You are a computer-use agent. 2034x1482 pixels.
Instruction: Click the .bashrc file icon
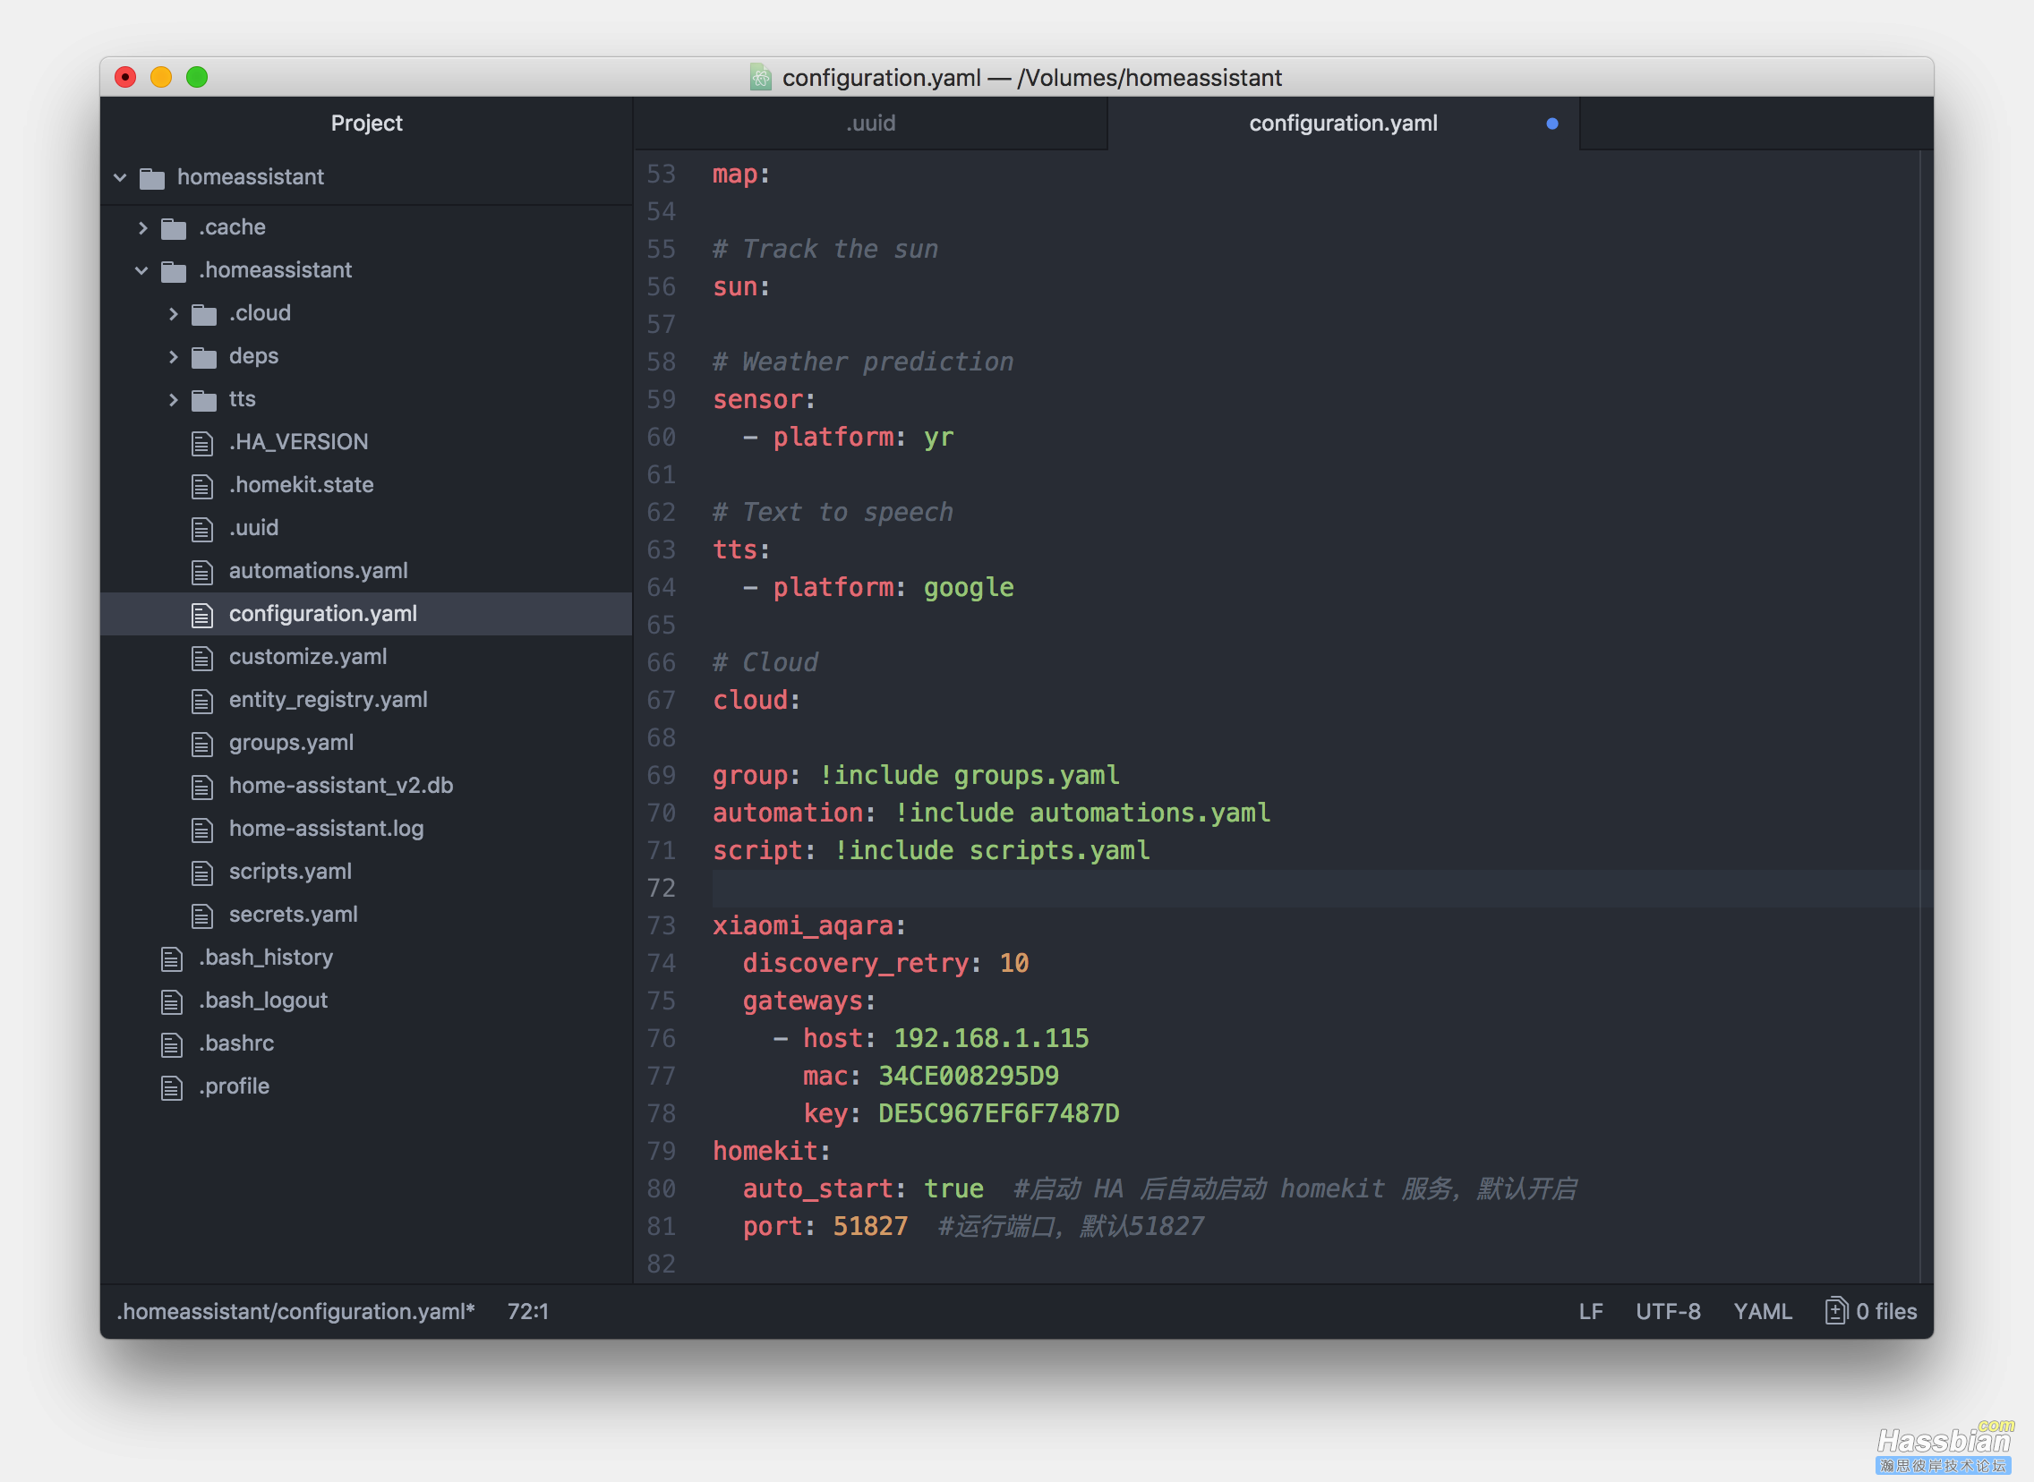172,1045
